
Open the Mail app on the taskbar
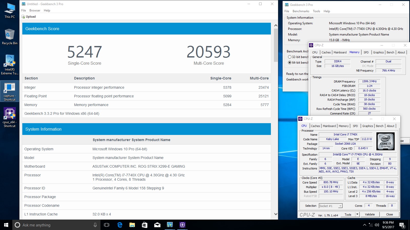tap(157, 225)
